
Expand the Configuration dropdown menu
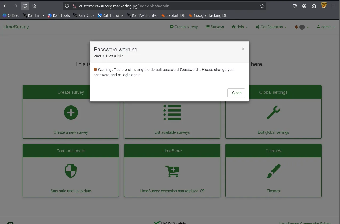pos(271,27)
